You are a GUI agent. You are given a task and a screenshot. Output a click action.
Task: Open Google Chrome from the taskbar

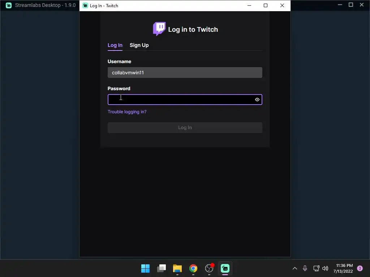[193, 268]
